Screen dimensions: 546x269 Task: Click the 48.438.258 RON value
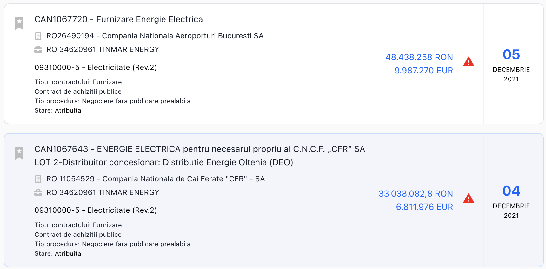[419, 57]
